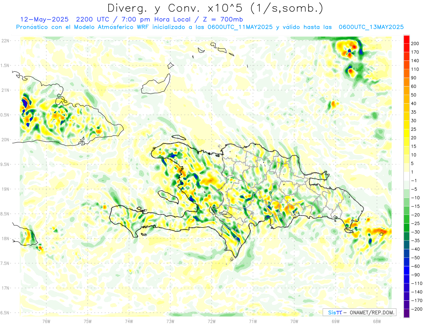Click the longitude label '74W'
Screen dimensions: 423x326
(129, 321)
